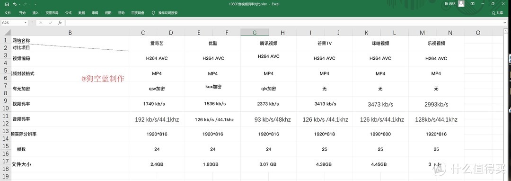This screenshot has height=181, width=511.
Task: Click the 音频码率 row label
Action: [21, 119]
